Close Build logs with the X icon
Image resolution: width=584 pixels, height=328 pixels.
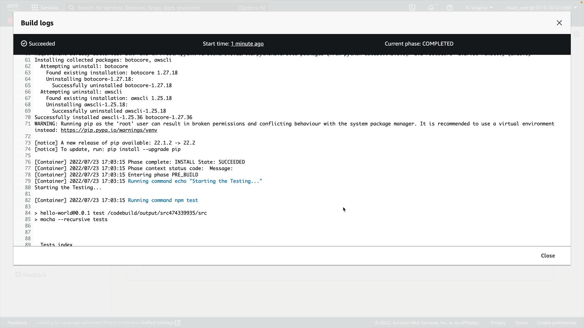click(559, 23)
